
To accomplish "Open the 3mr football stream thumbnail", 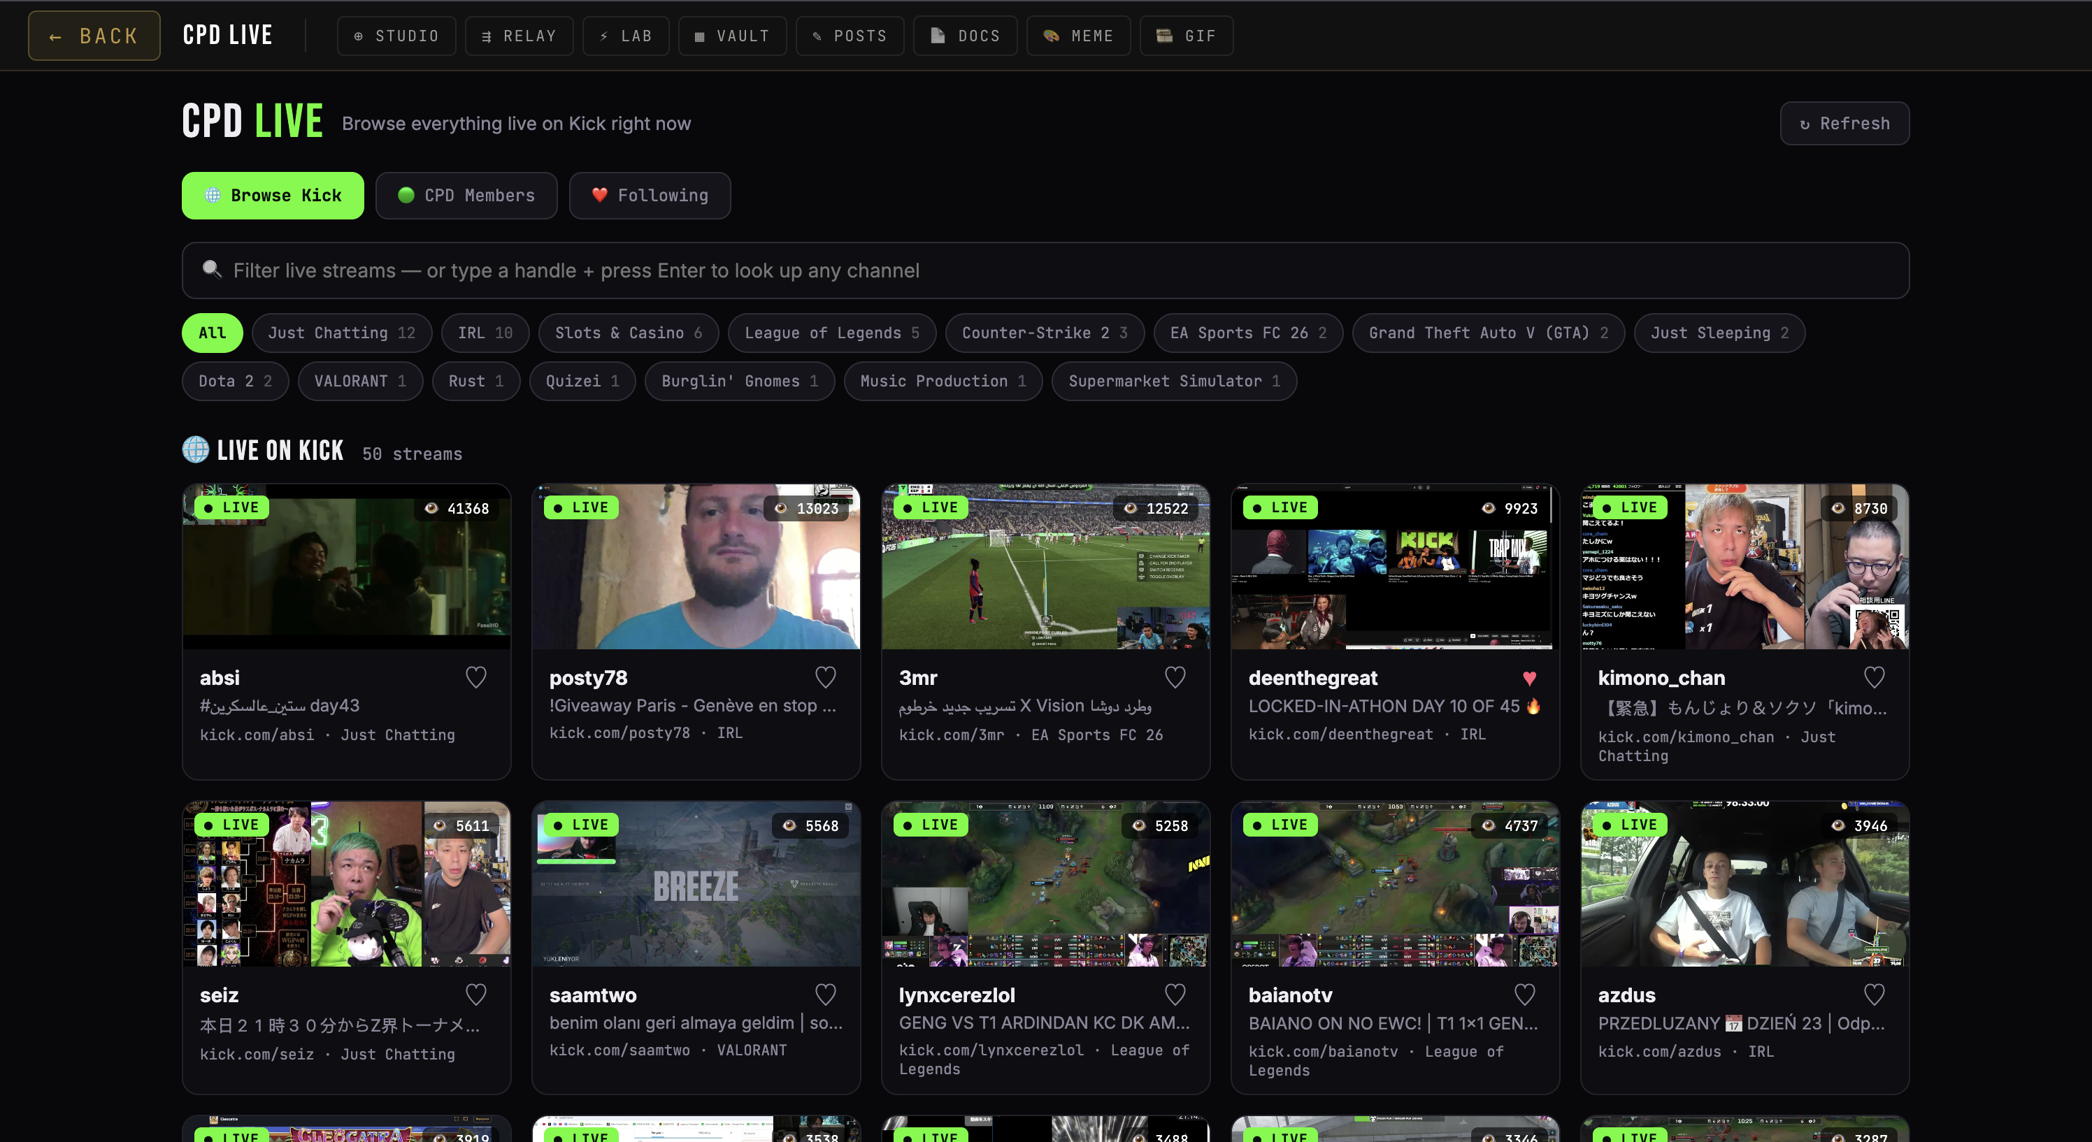I will point(1046,567).
